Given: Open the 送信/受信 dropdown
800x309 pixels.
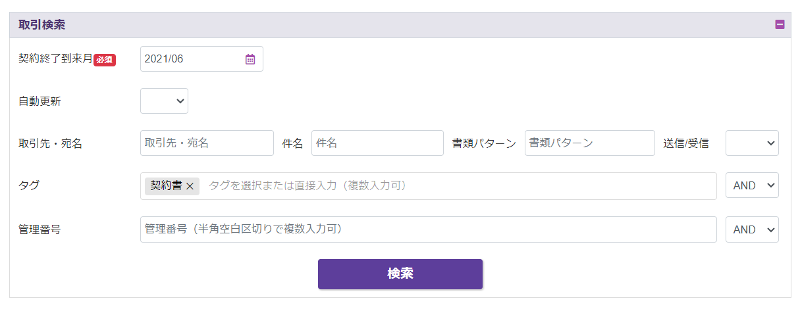Looking at the screenshot, I should click(x=752, y=143).
